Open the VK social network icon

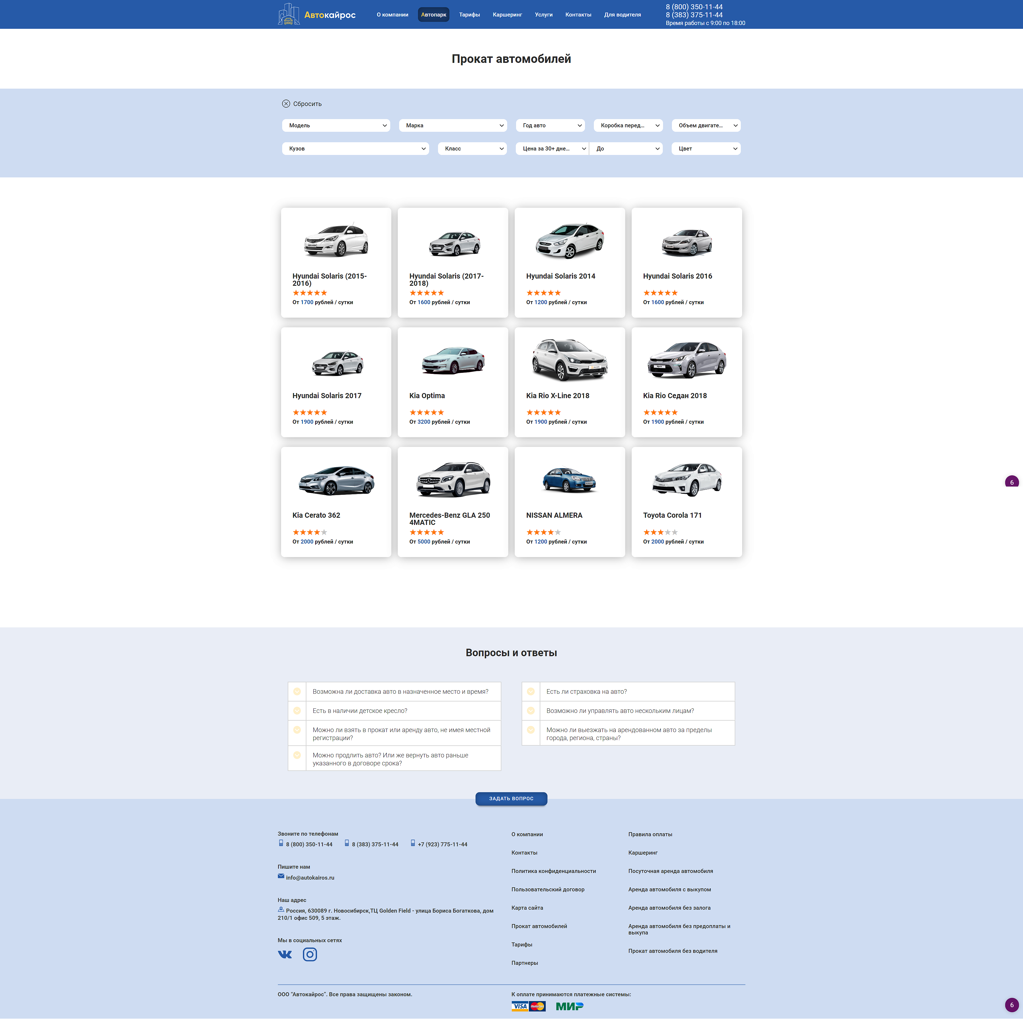click(285, 961)
